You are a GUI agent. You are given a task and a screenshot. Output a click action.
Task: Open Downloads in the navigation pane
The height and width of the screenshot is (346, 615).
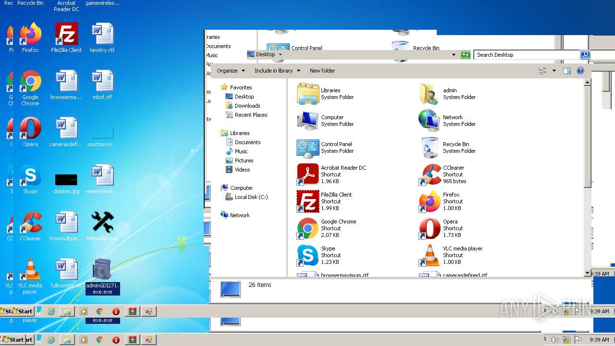point(243,106)
